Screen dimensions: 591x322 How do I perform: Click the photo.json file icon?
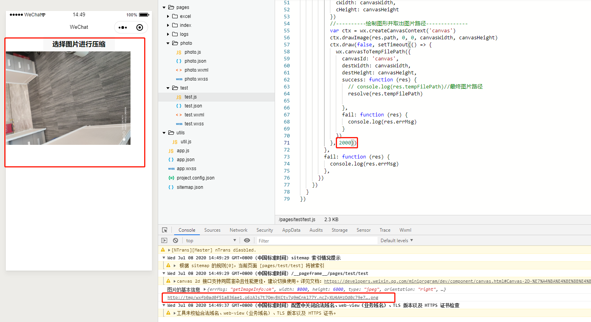pyautogui.click(x=179, y=61)
